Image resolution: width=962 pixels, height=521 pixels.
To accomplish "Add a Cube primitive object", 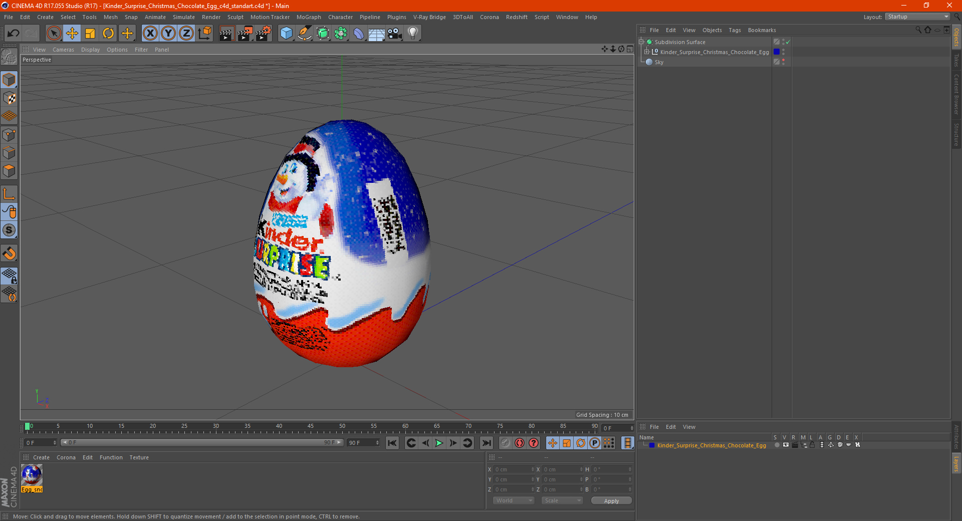I will 286,34.
